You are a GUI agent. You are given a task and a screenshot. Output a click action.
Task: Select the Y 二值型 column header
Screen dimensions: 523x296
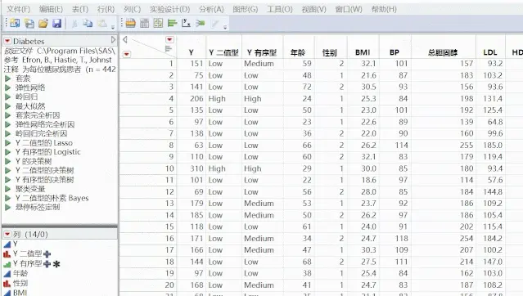coord(223,52)
